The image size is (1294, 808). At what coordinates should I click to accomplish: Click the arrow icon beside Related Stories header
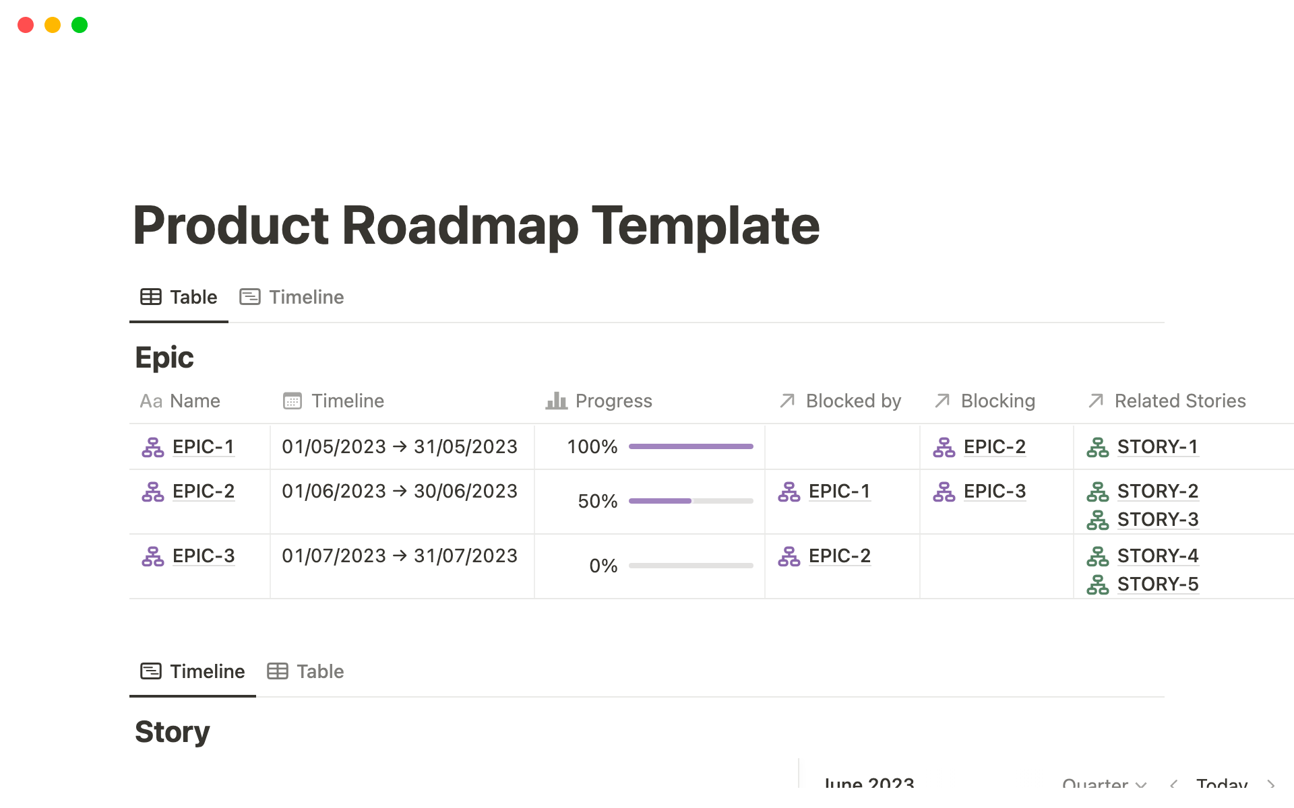(1096, 401)
